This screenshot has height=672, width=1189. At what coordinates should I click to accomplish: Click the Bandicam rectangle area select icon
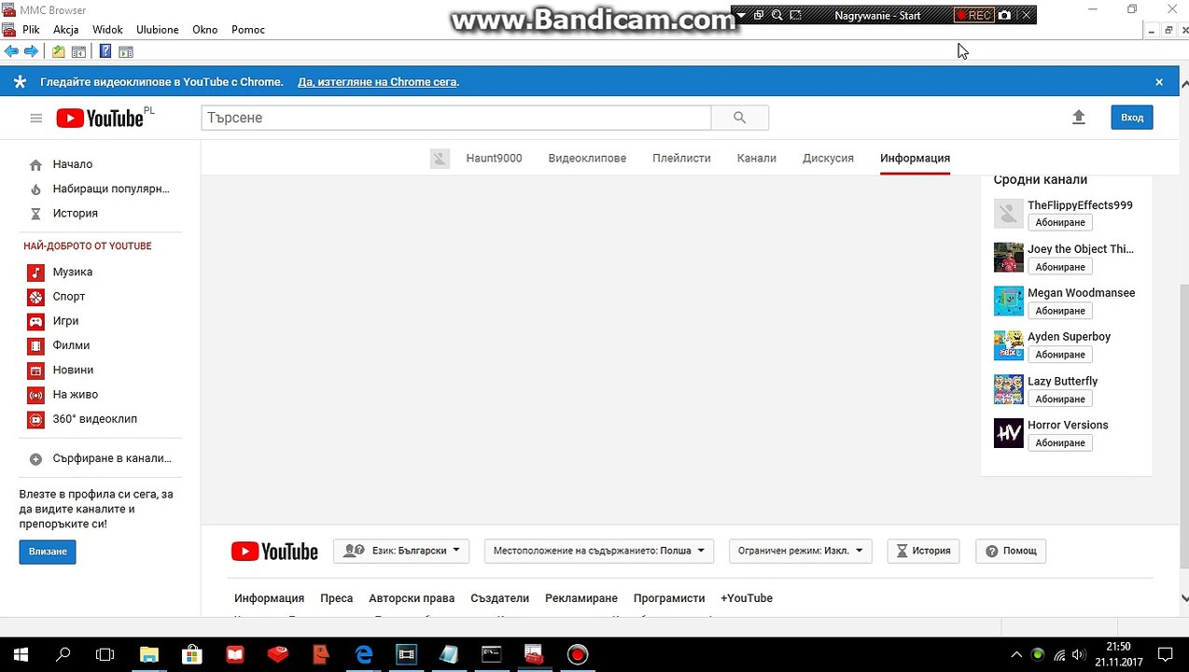click(x=795, y=15)
